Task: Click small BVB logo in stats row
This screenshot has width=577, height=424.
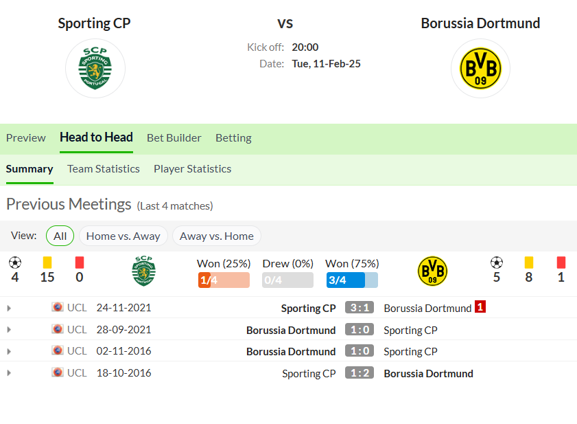Action: click(x=433, y=271)
